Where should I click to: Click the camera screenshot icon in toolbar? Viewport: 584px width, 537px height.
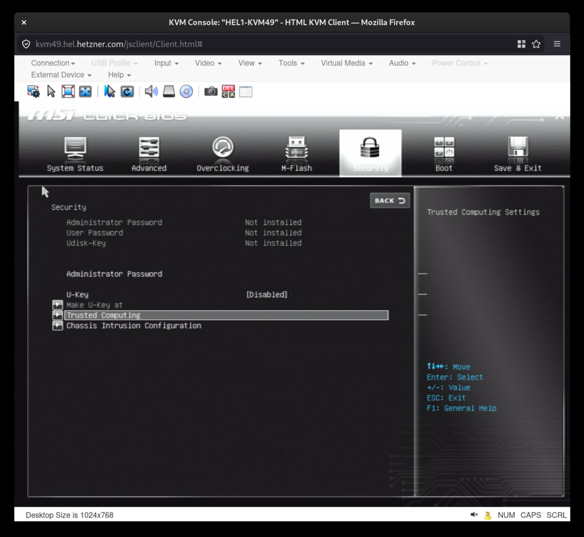pyautogui.click(x=211, y=91)
